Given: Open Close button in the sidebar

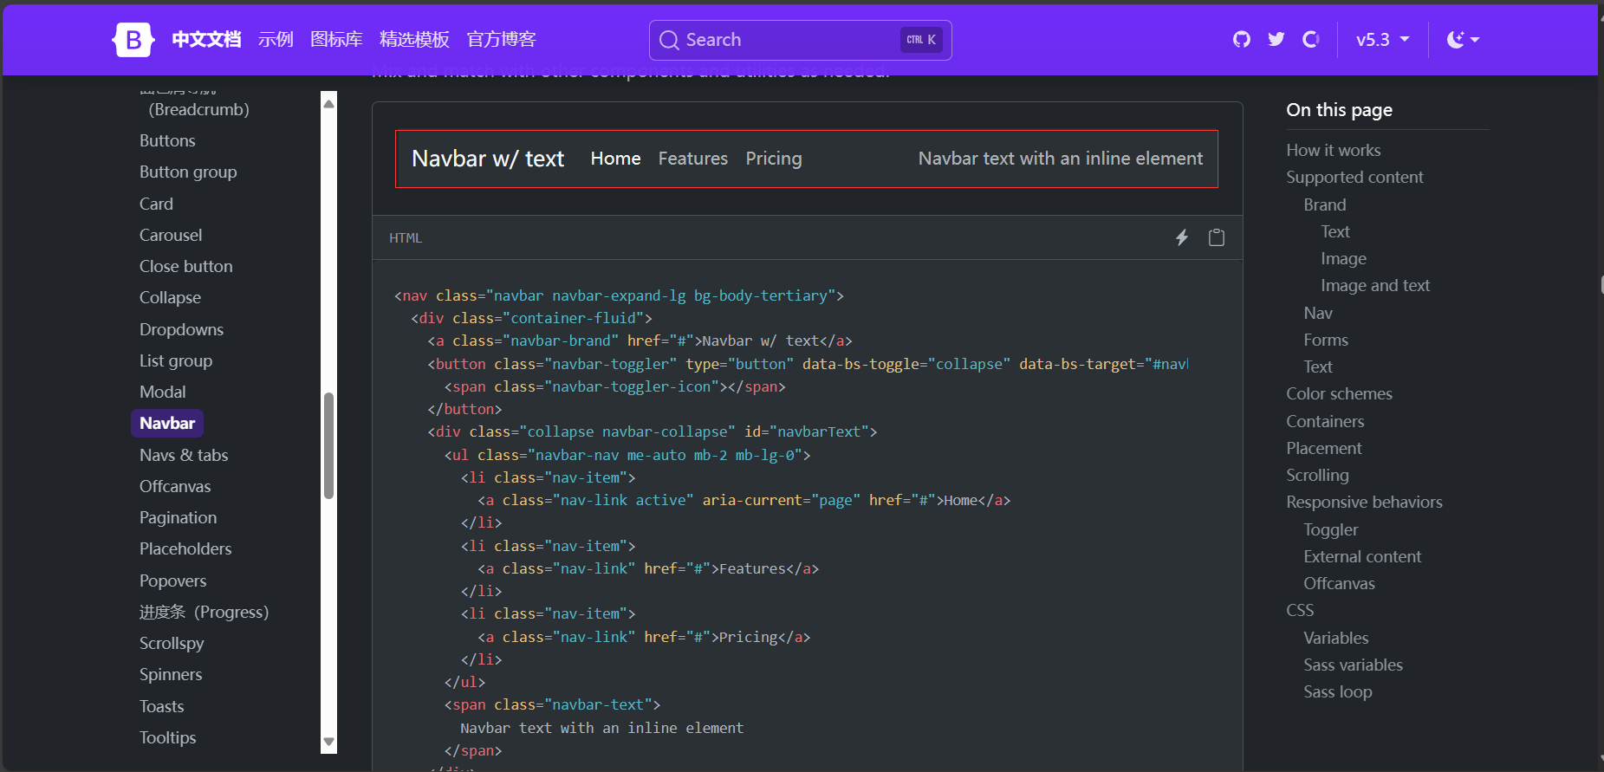Looking at the screenshot, I should click(x=186, y=266).
